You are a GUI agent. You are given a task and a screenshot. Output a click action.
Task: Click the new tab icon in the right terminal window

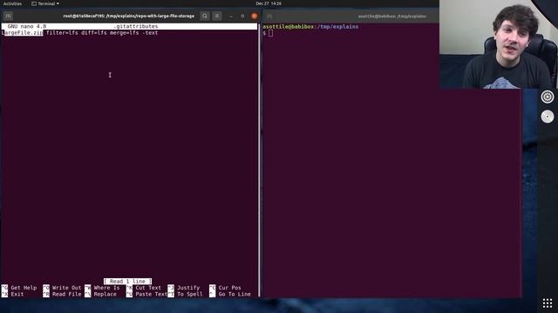tap(269, 16)
